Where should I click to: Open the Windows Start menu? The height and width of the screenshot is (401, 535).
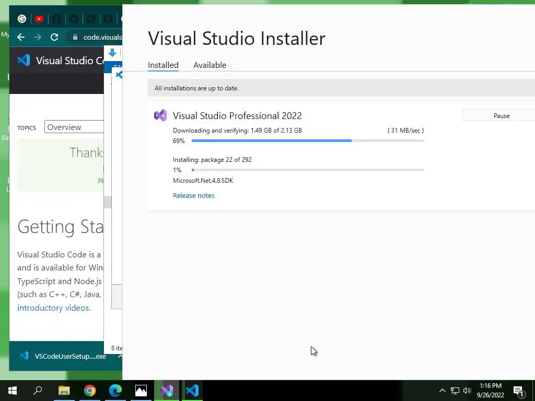(13, 391)
